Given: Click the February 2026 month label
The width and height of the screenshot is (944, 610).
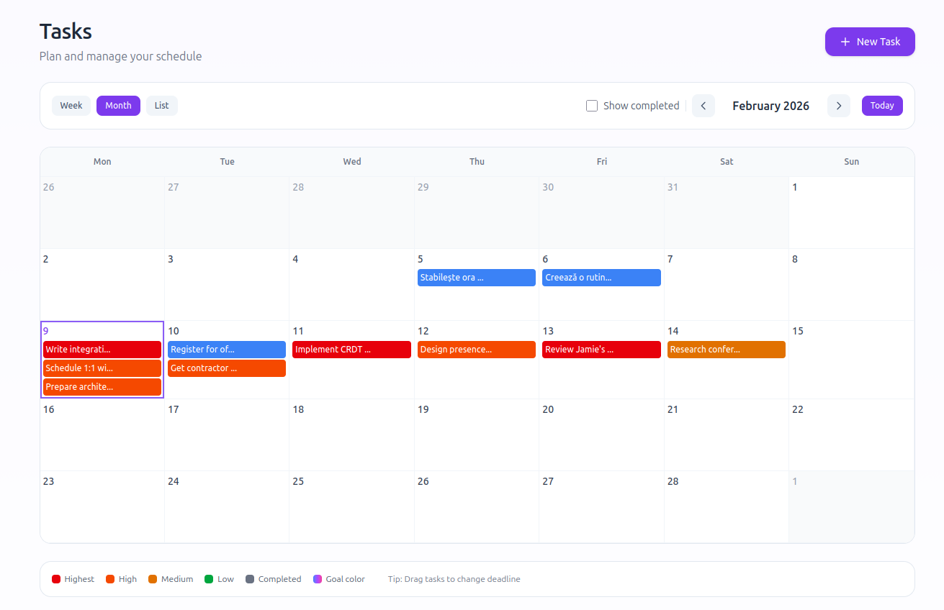Looking at the screenshot, I should tap(770, 106).
